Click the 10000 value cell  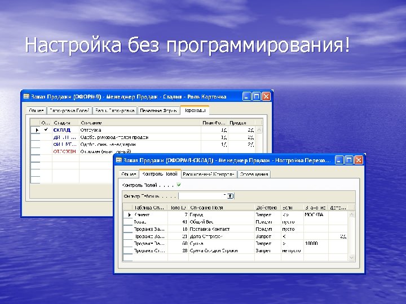[x=316, y=243]
